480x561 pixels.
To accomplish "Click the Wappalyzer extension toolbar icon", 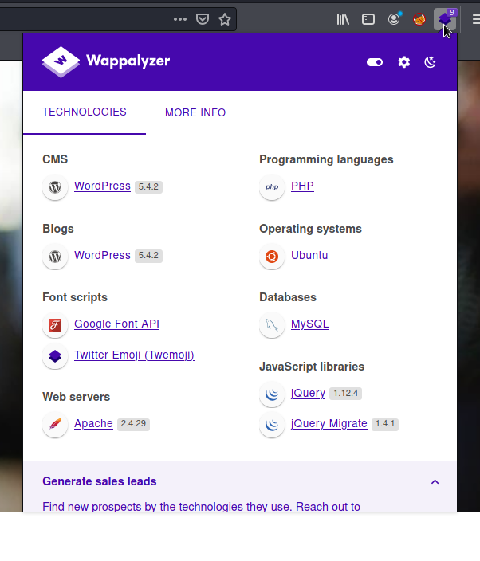I will (445, 19).
